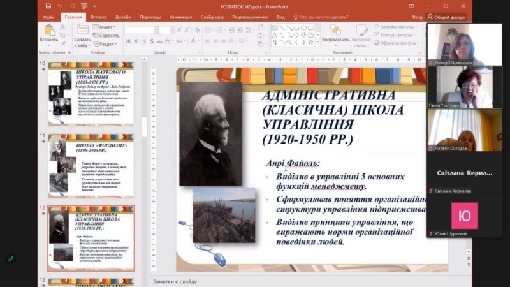Image resolution: width=510 pixels, height=287 pixels.
Task: Expand the Section (Раздел) dropdown
Action: click(x=107, y=44)
